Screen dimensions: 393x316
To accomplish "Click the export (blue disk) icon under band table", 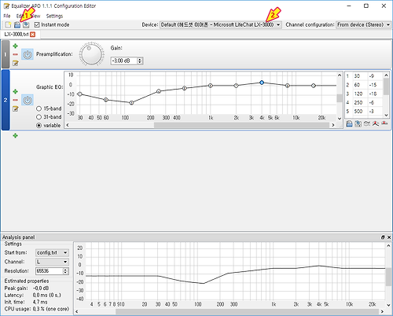I will click(349, 123).
